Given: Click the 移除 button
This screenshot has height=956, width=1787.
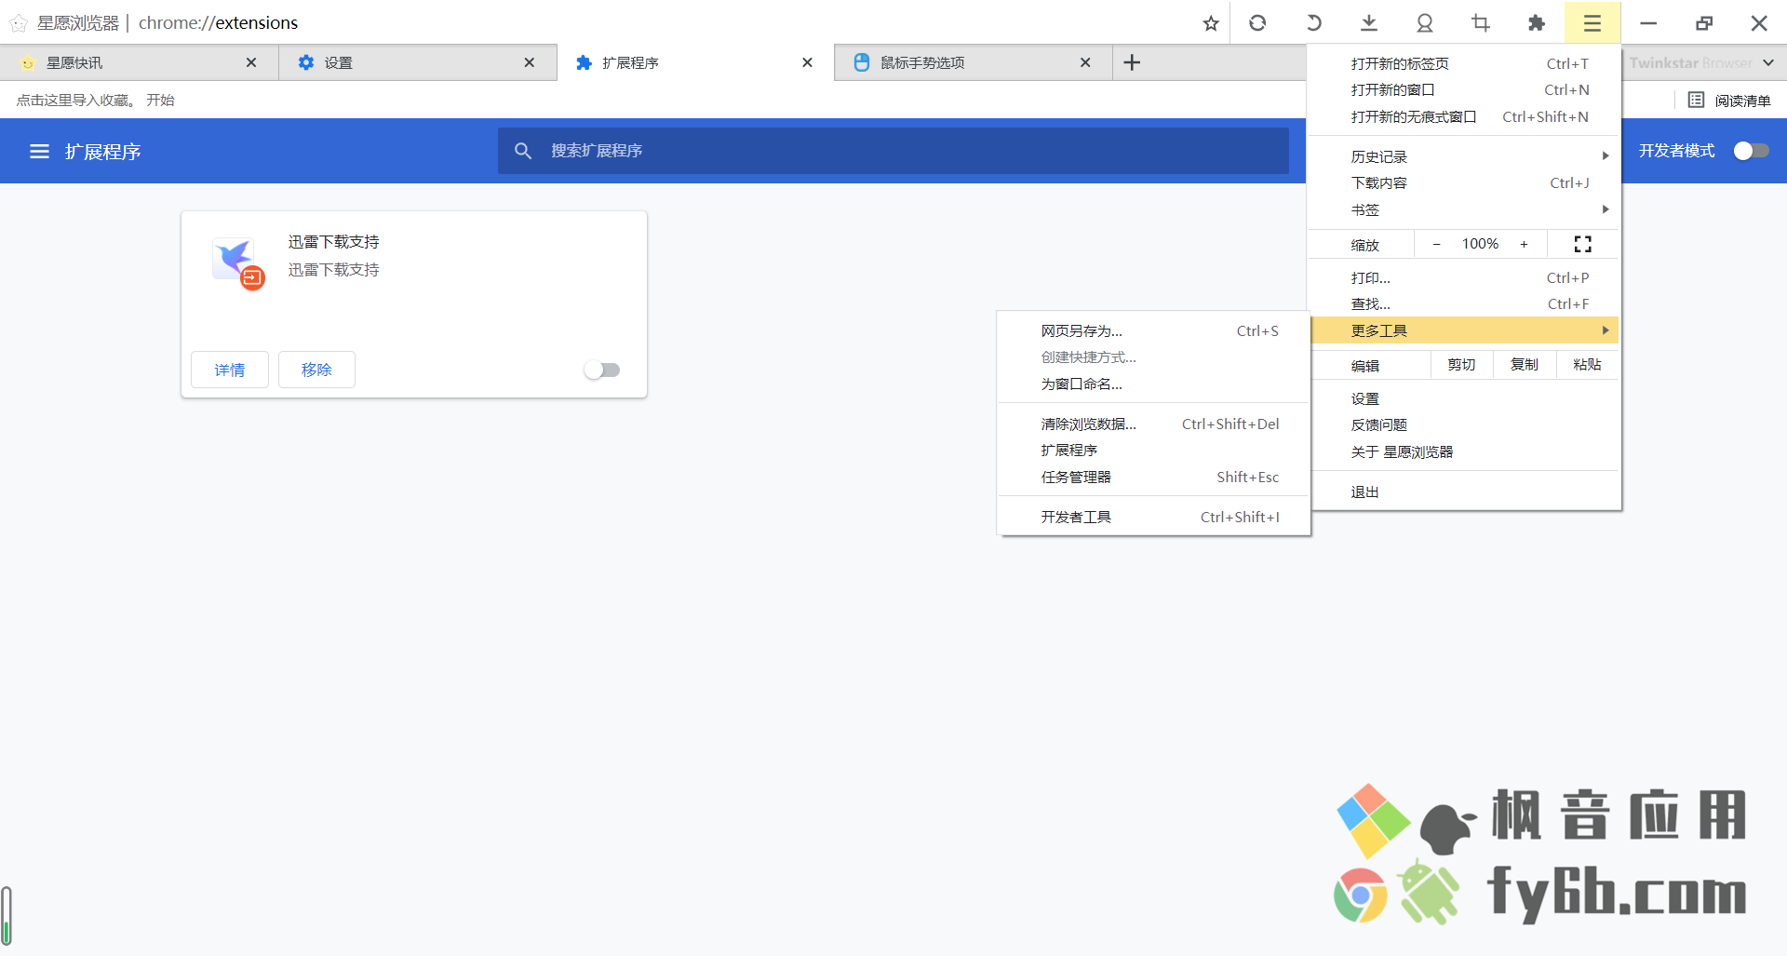Looking at the screenshot, I should coord(316,370).
